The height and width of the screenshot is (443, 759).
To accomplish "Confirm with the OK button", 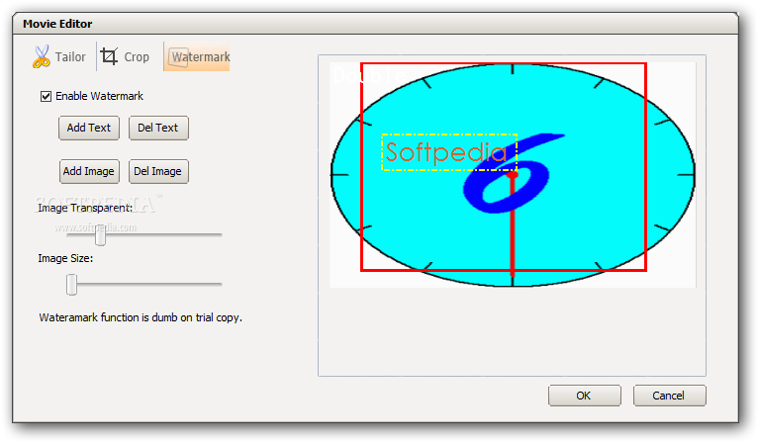I will [584, 396].
